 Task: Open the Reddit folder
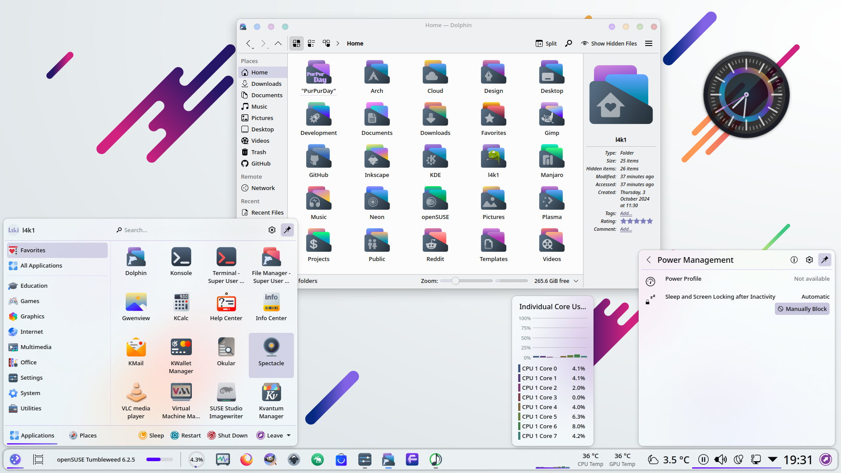[x=435, y=246]
